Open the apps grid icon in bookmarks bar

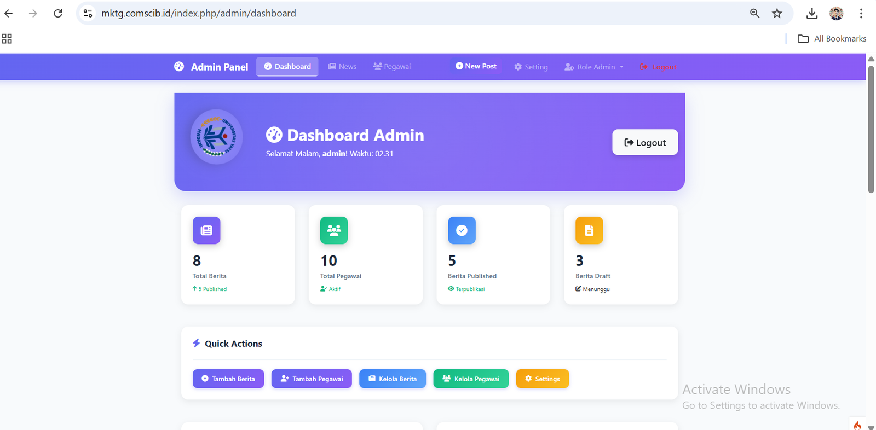tap(7, 38)
